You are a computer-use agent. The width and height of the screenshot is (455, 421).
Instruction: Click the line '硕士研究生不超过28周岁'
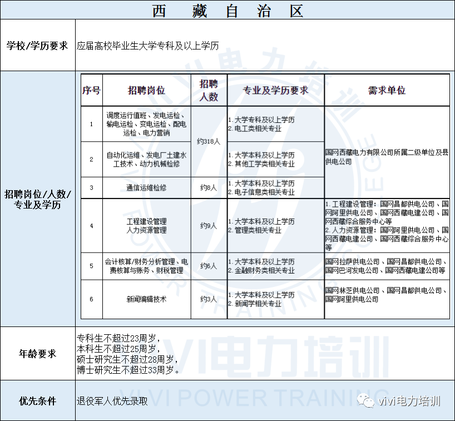pyautogui.click(x=127, y=359)
